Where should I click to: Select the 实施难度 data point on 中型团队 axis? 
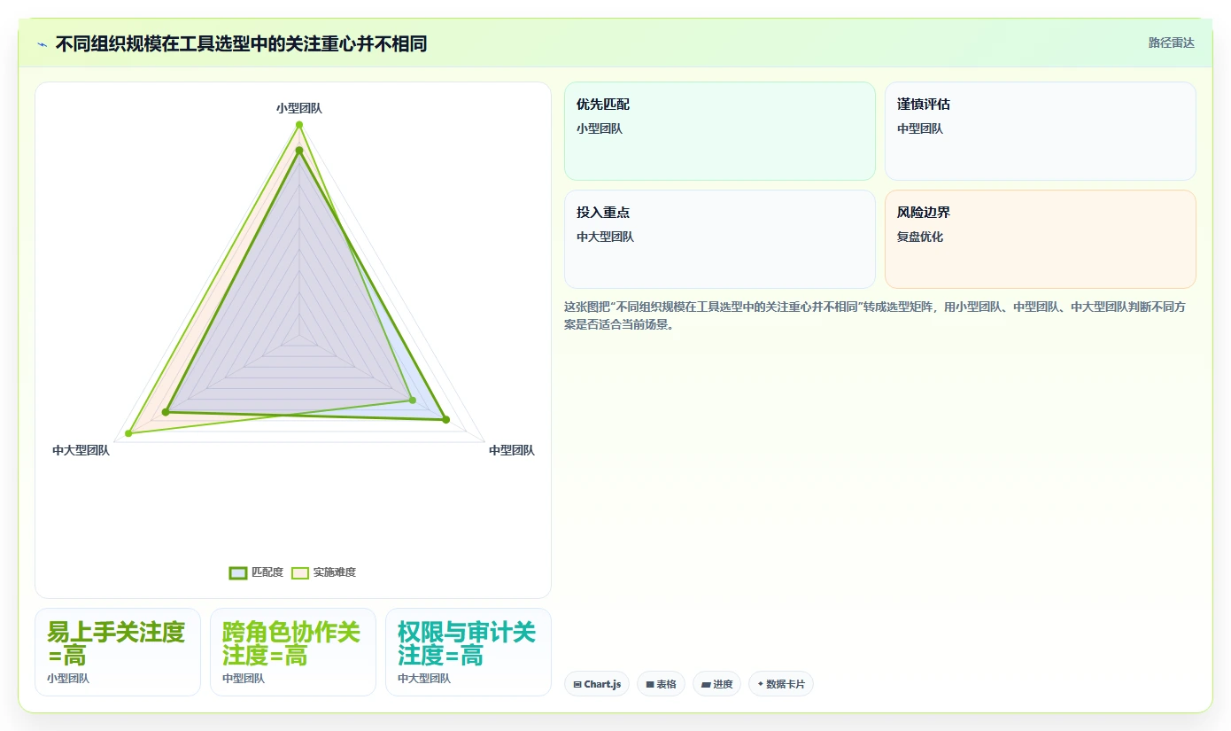tap(413, 400)
